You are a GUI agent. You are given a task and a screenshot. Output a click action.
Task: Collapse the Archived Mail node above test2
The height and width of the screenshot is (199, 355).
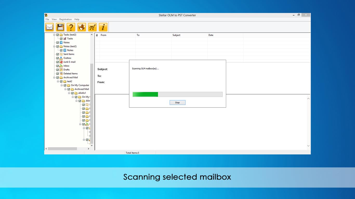tap(54, 77)
